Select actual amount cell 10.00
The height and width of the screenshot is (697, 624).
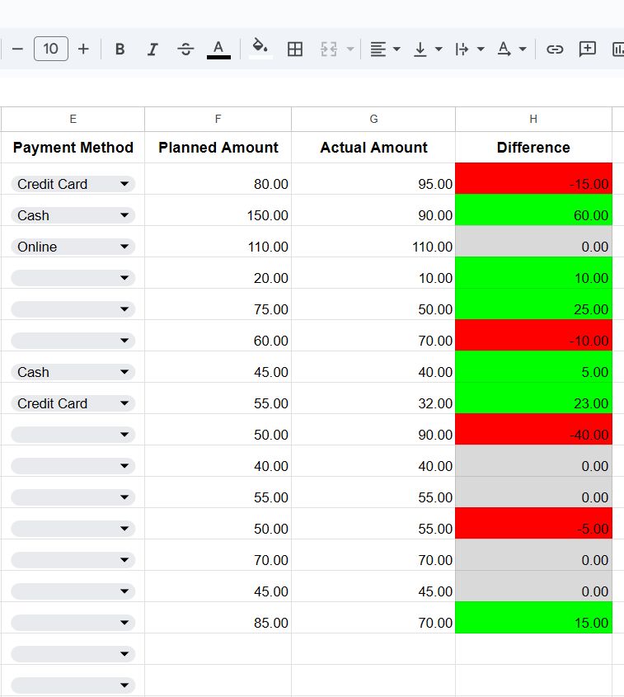[373, 273]
